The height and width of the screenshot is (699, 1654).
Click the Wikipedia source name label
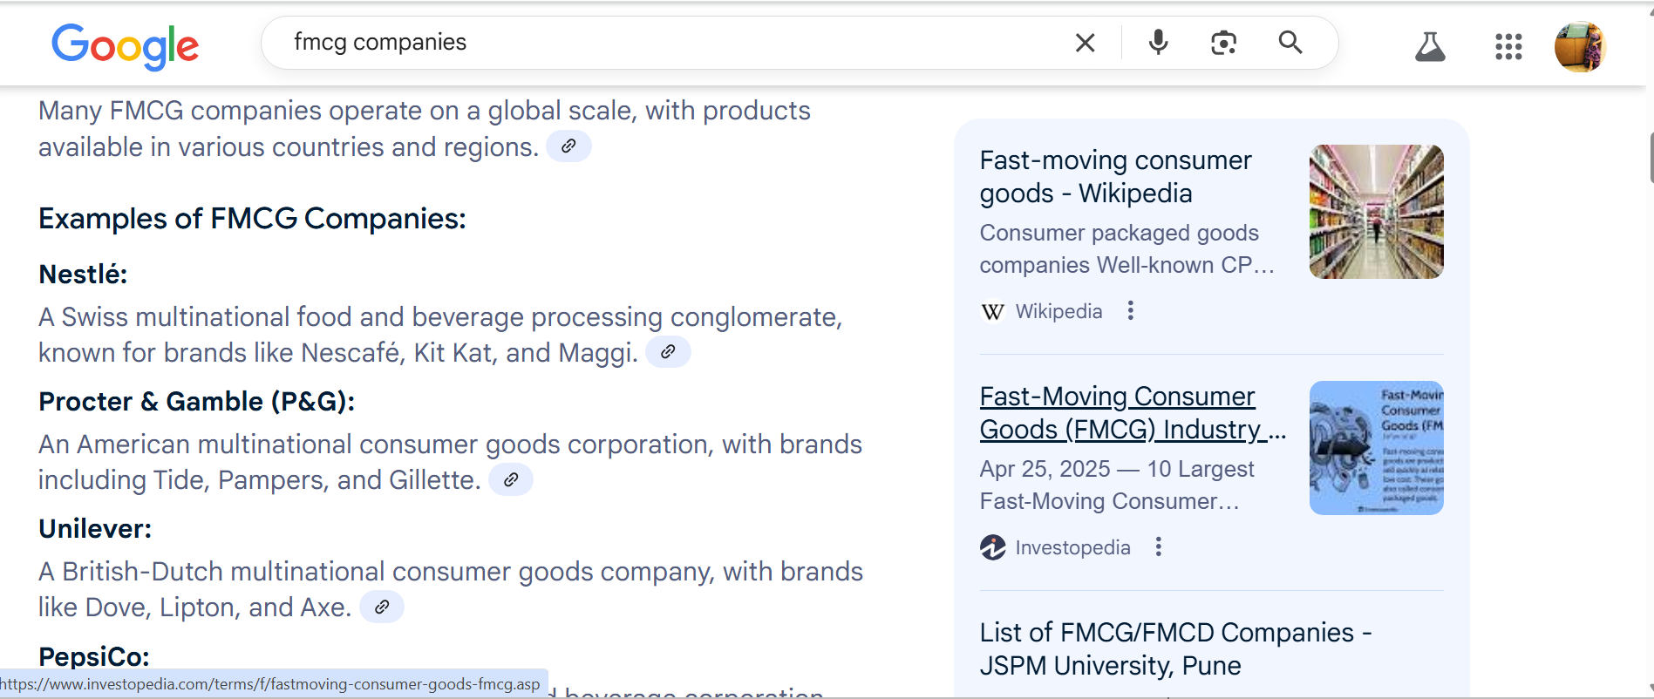(x=1058, y=311)
